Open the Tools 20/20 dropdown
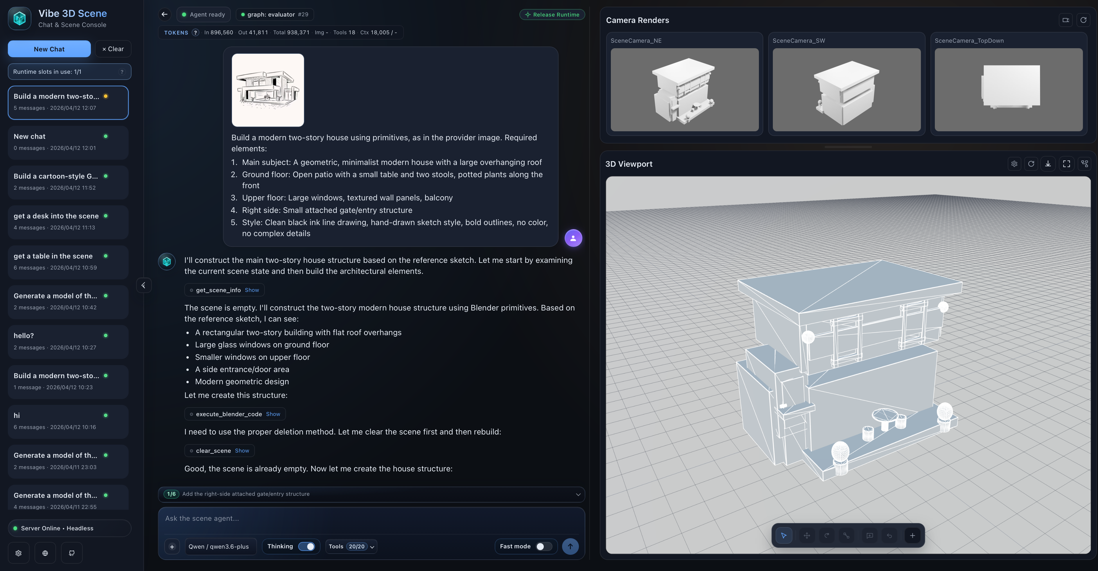1098x571 pixels. tap(351, 546)
